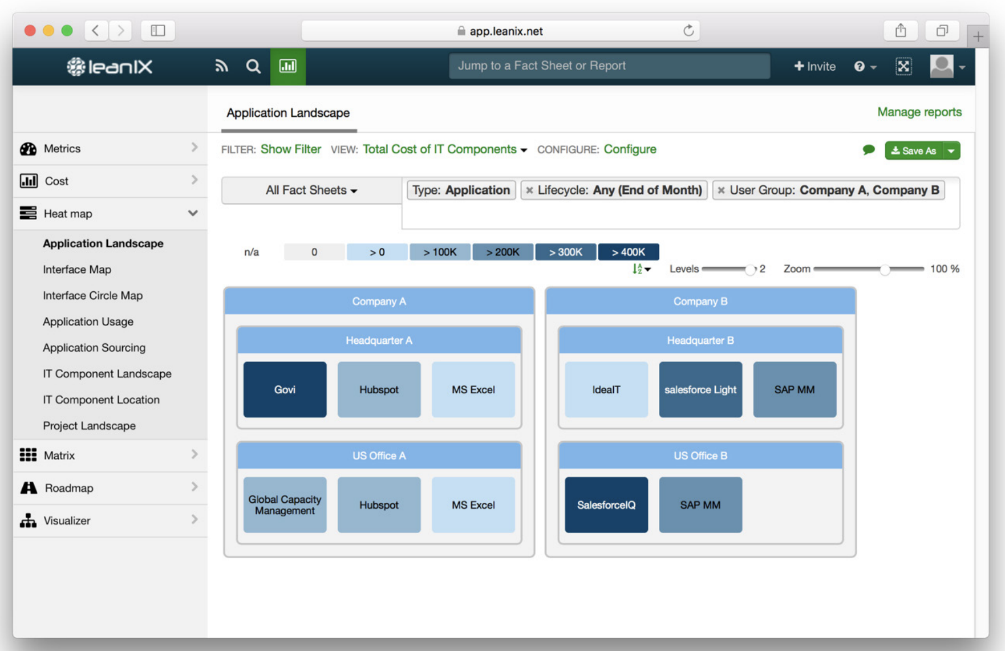Open the SalesforceIQ application tile
The height and width of the screenshot is (651, 1005).
coord(606,505)
